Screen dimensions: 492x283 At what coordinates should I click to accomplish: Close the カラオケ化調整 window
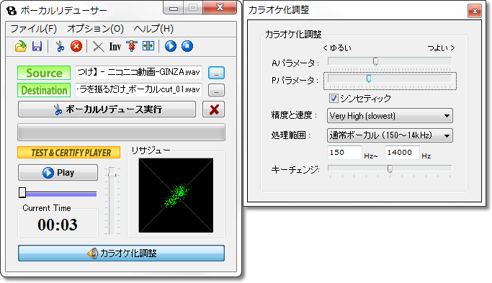tap(475, 11)
